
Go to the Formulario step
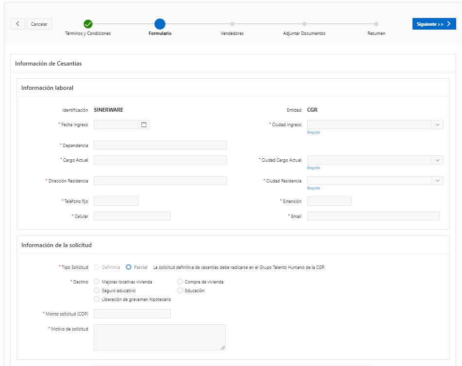[x=160, y=24]
